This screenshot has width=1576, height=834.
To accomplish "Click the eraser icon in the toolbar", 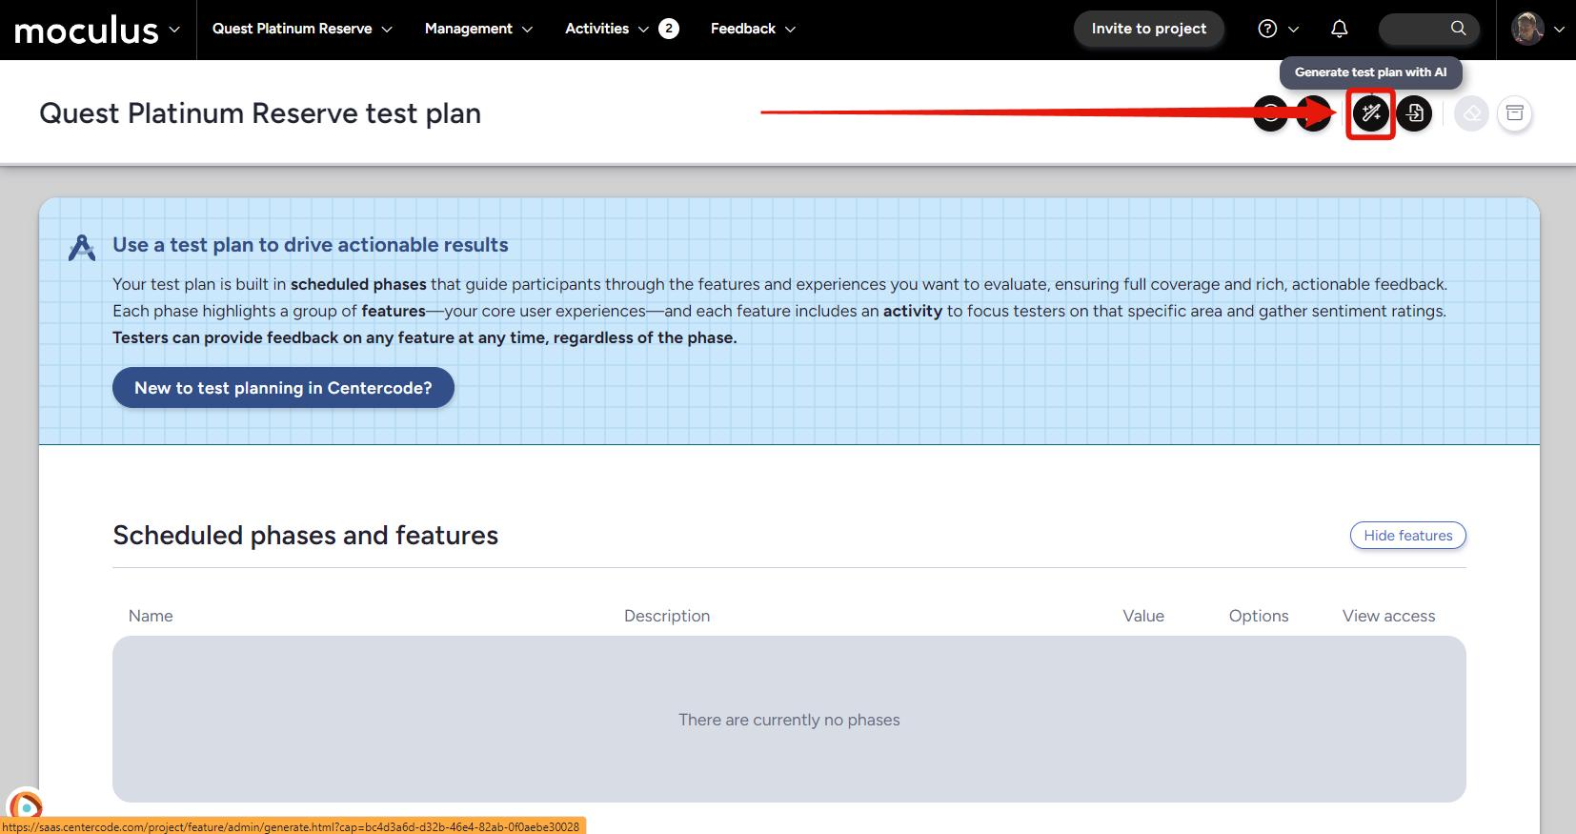I will pos(1471,114).
